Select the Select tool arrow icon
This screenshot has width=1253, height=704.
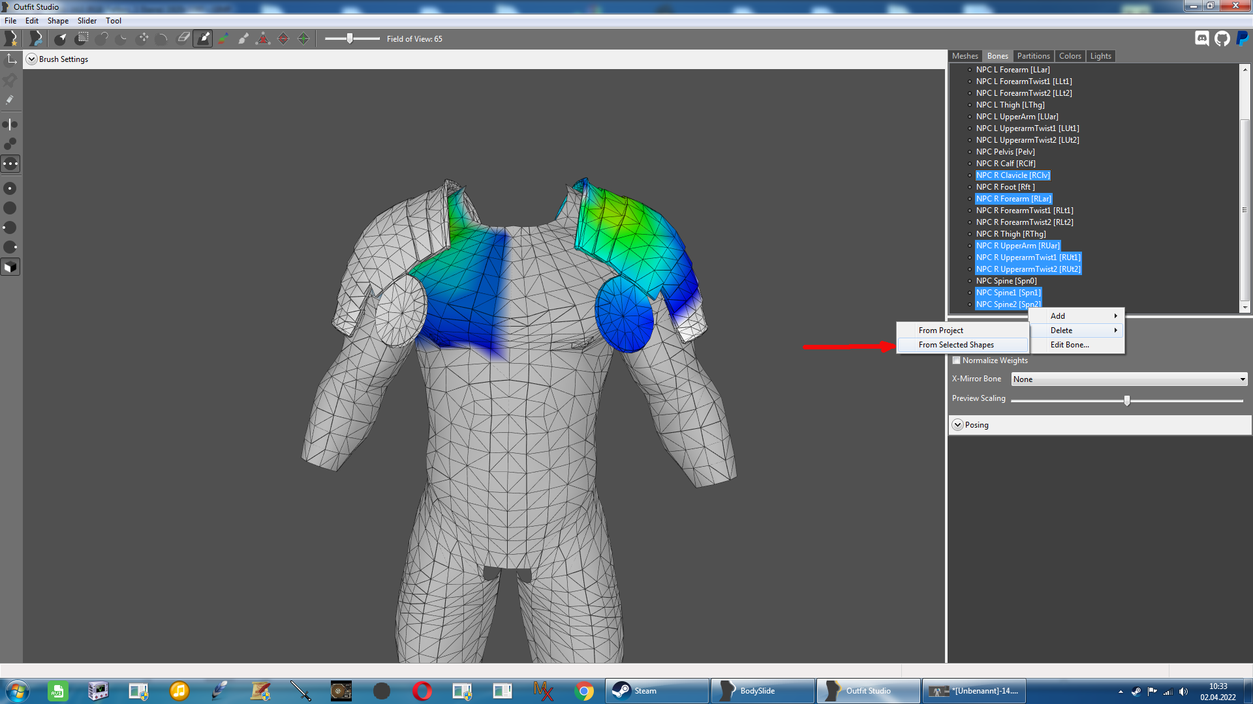pyautogui.click(x=61, y=38)
